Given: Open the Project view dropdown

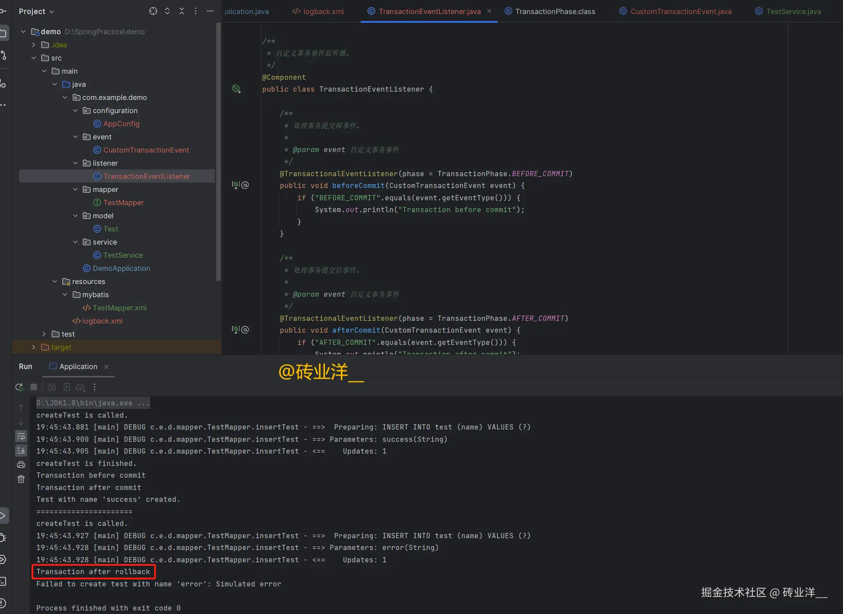Looking at the screenshot, I should click(x=36, y=11).
